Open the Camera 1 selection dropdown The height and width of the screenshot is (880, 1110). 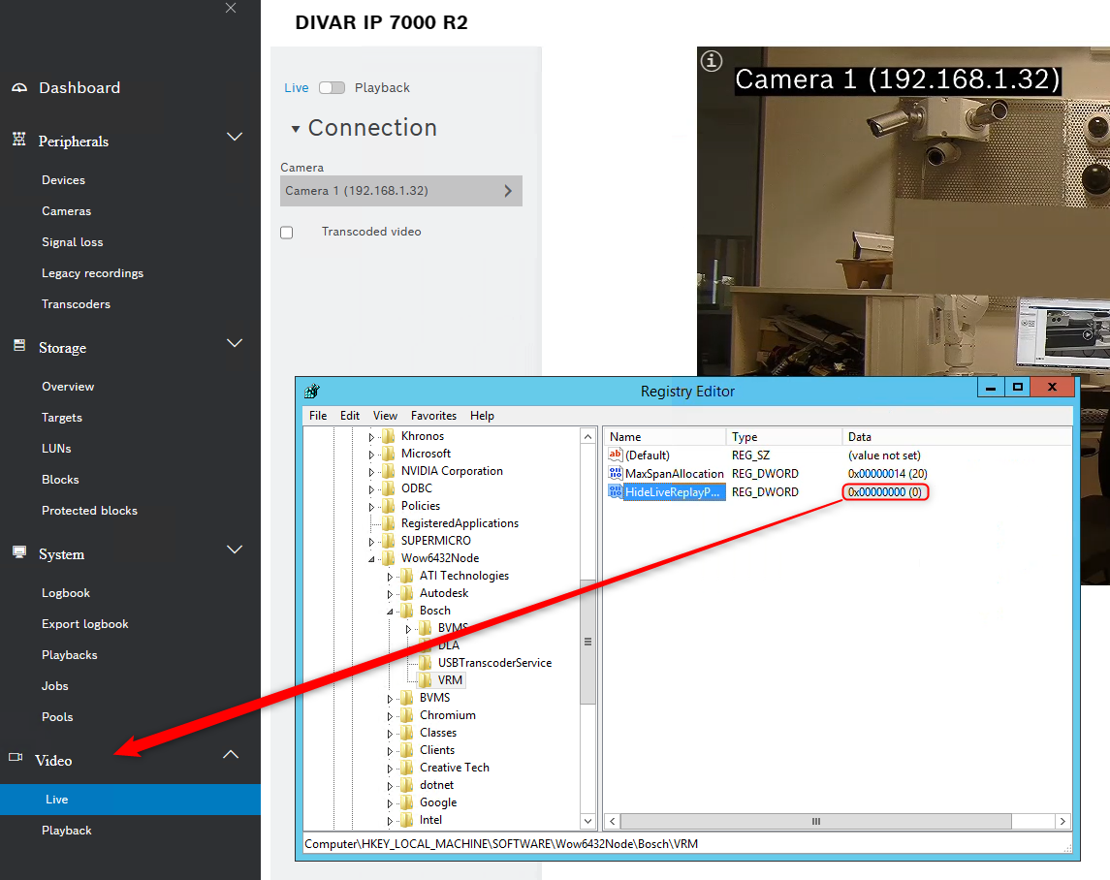coord(400,191)
